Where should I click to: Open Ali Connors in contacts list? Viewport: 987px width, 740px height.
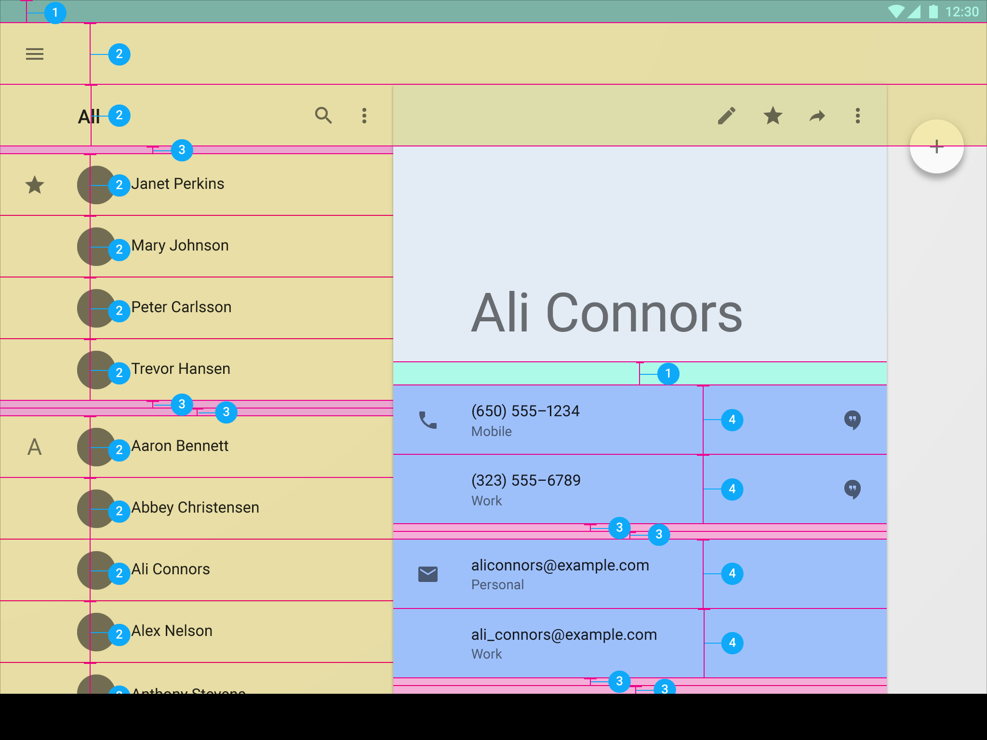tap(197, 570)
